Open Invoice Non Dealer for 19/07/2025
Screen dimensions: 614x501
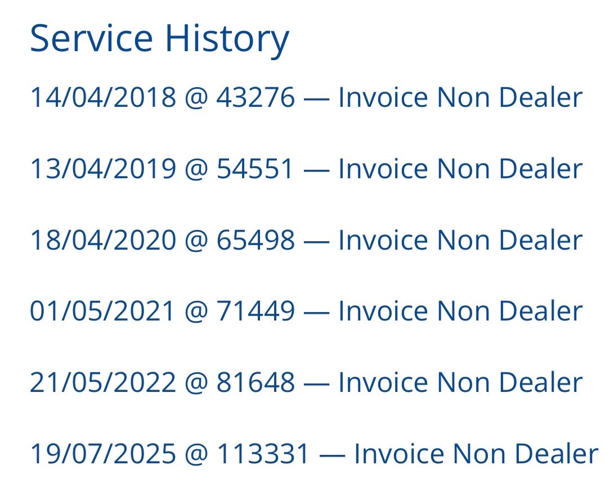476,454
